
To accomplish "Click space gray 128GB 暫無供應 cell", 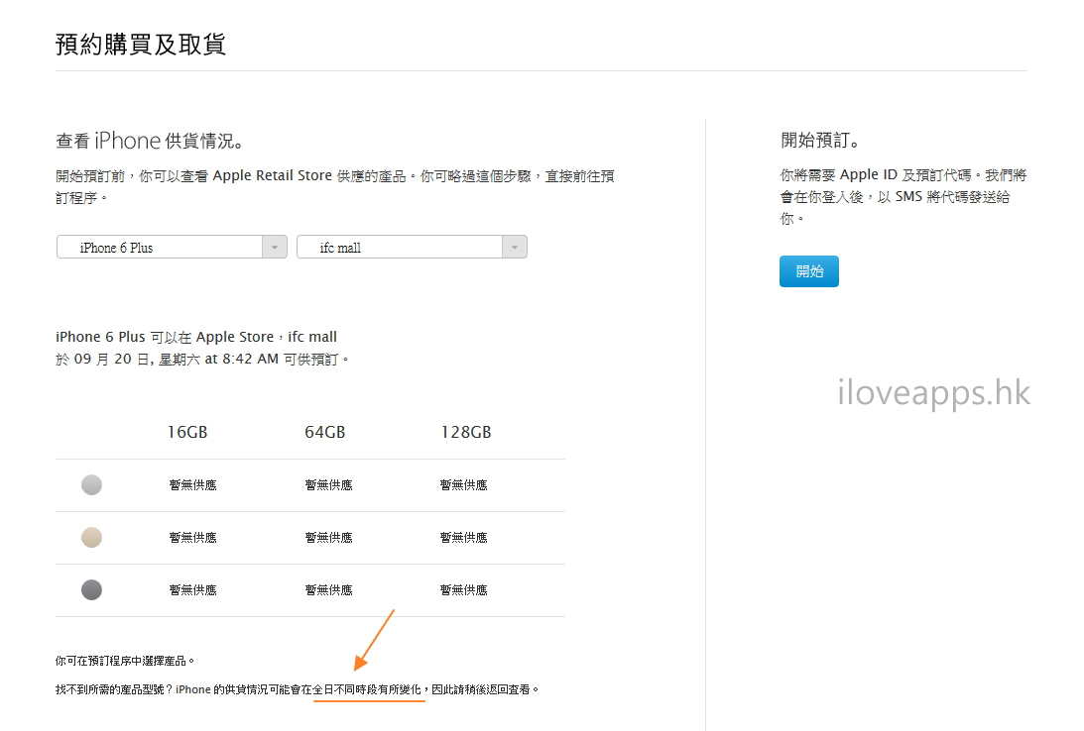I will click(464, 590).
